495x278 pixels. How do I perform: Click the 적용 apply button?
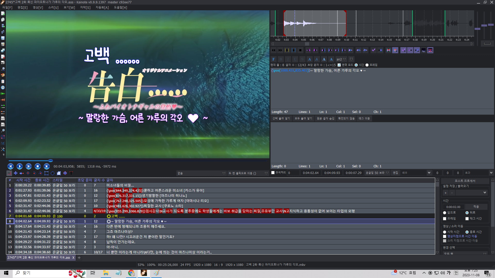tap(476, 207)
